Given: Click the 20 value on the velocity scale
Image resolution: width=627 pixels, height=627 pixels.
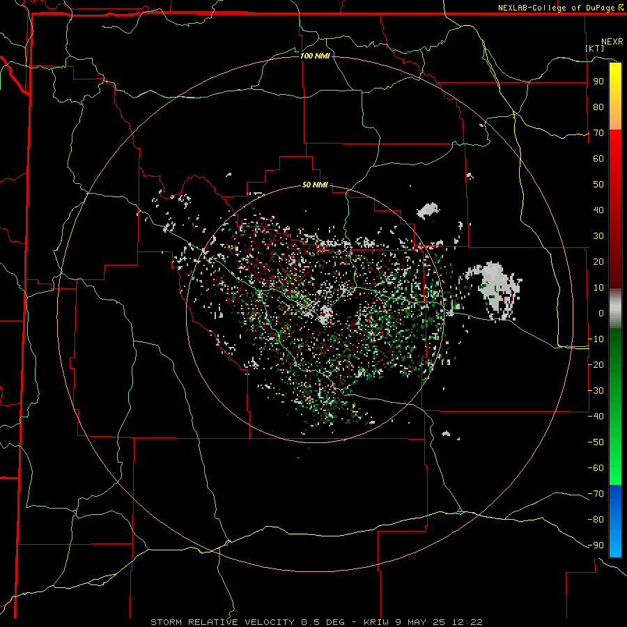Looking at the screenshot, I should 598,262.
